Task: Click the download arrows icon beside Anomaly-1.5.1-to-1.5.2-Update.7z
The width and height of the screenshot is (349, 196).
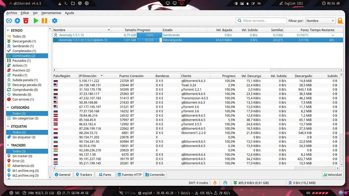Action: pos(56,40)
